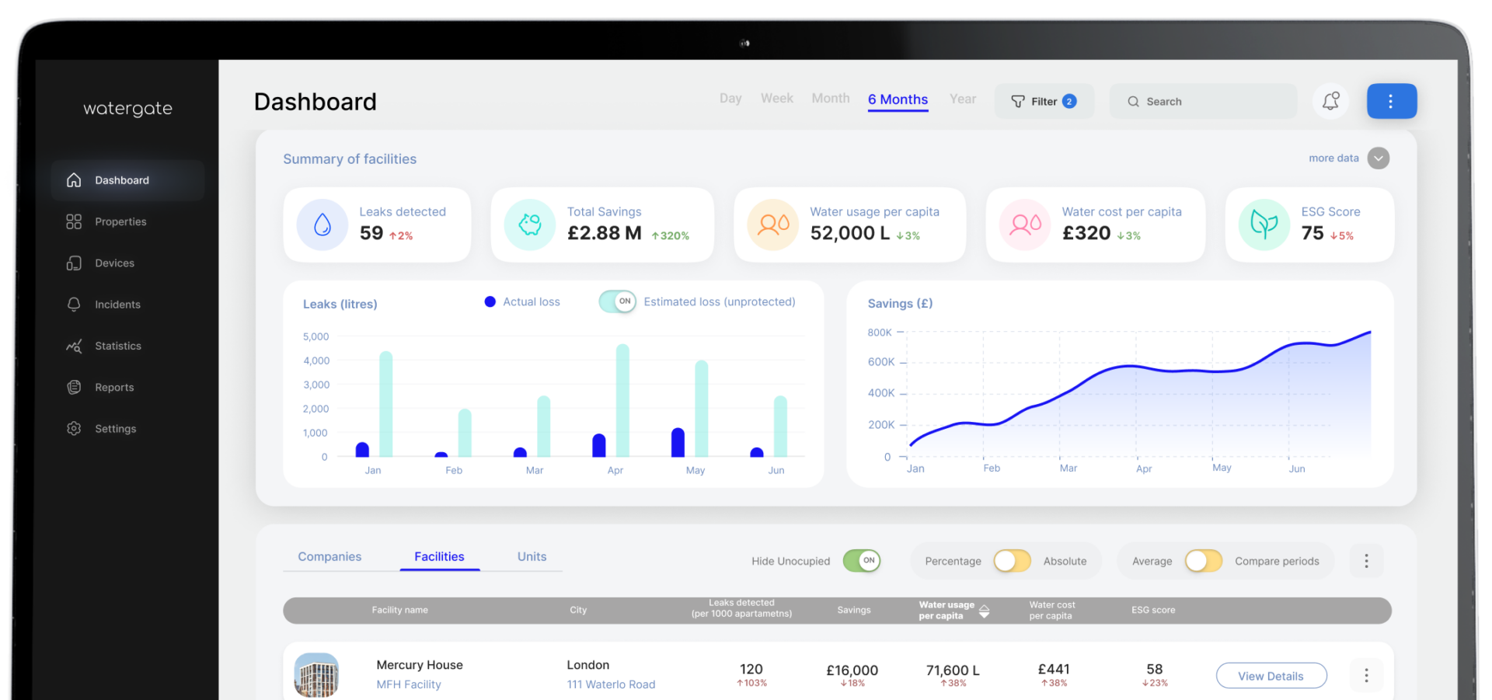This screenshot has height=700, width=1492.
Task: Switch to the Companies tab
Action: (329, 556)
